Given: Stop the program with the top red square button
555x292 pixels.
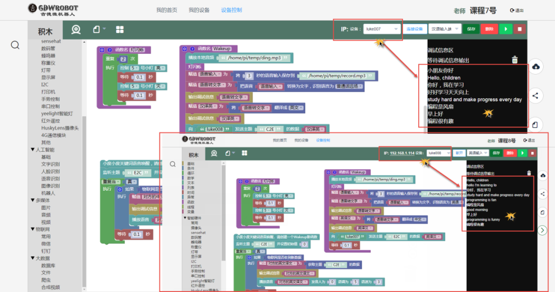Looking at the screenshot, I should click(520, 29).
